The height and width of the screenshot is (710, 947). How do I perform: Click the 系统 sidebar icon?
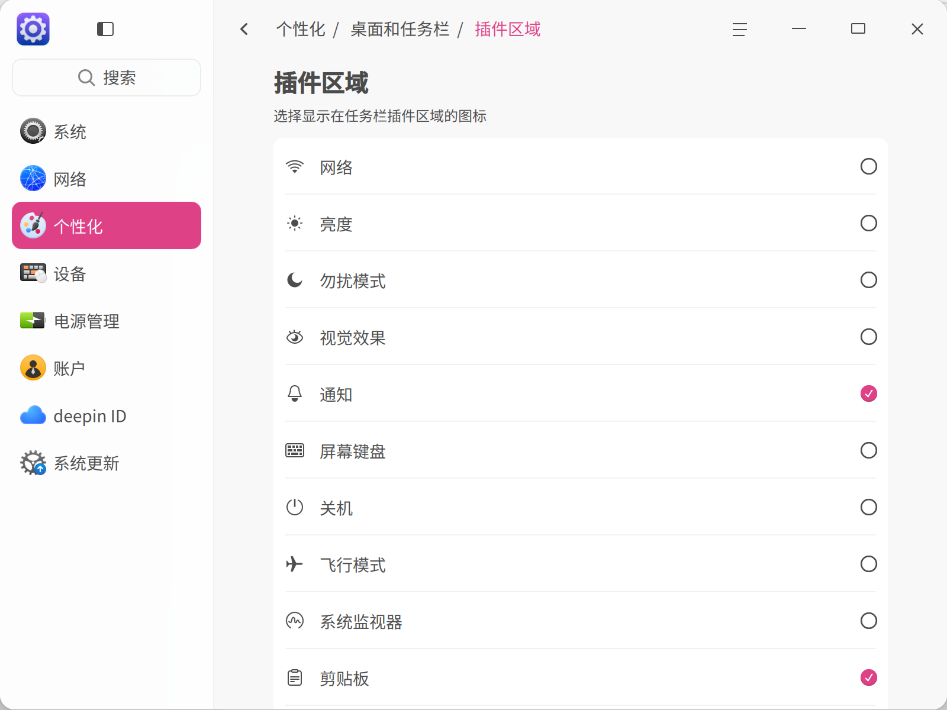[33, 131]
